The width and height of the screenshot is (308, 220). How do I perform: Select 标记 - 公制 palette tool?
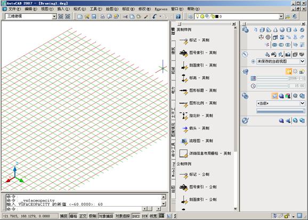(x=194, y=174)
